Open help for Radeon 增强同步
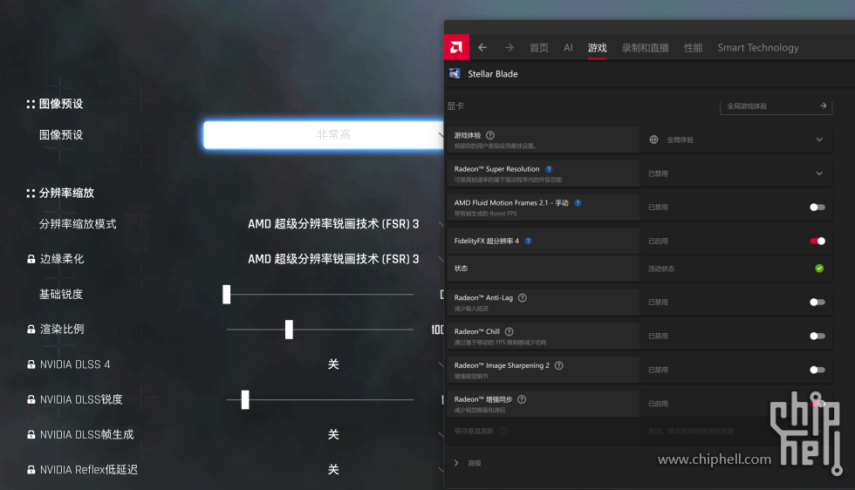The height and width of the screenshot is (490, 855). (522, 399)
